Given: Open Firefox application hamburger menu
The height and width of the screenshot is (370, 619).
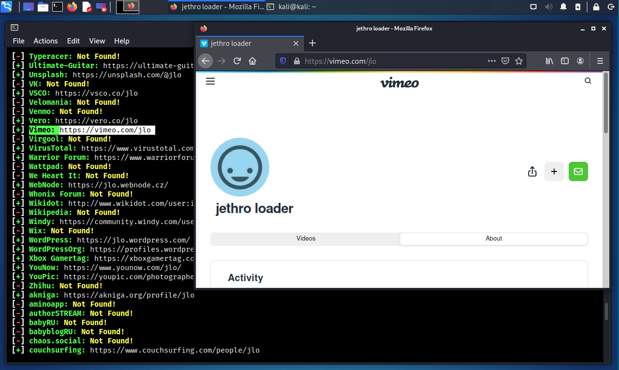Looking at the screenshot, I should 600,61.
